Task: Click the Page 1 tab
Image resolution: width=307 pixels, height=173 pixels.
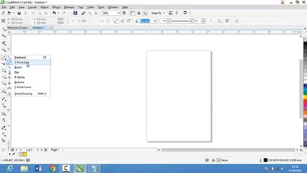Action: 55,149
